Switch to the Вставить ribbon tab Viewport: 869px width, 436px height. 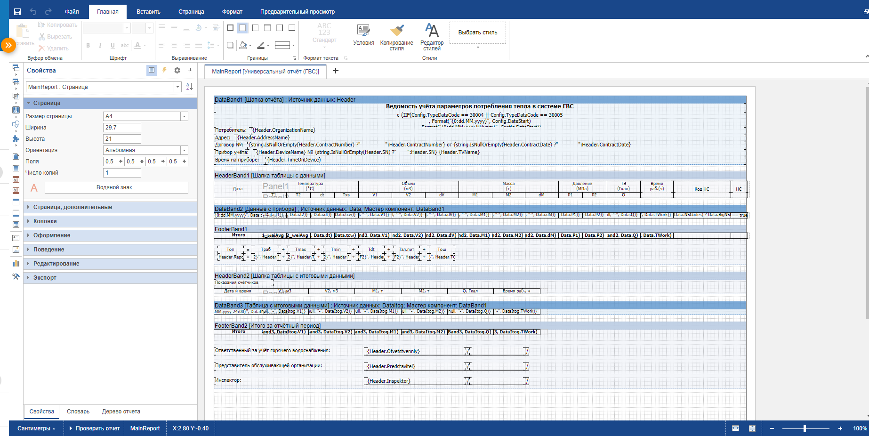tap(148, 12)
